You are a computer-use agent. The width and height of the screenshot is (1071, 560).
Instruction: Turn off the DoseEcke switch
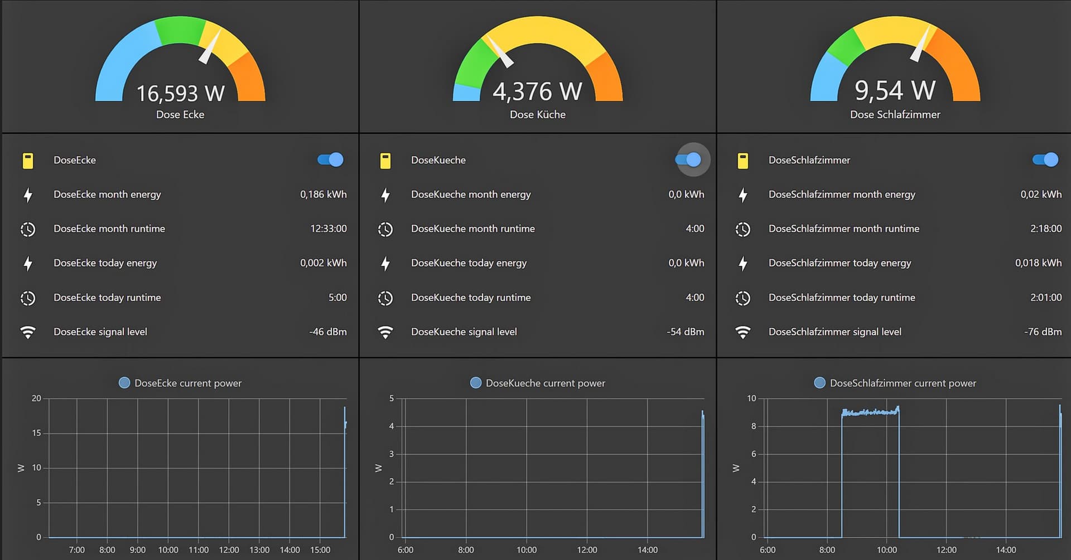pos(329,159)
